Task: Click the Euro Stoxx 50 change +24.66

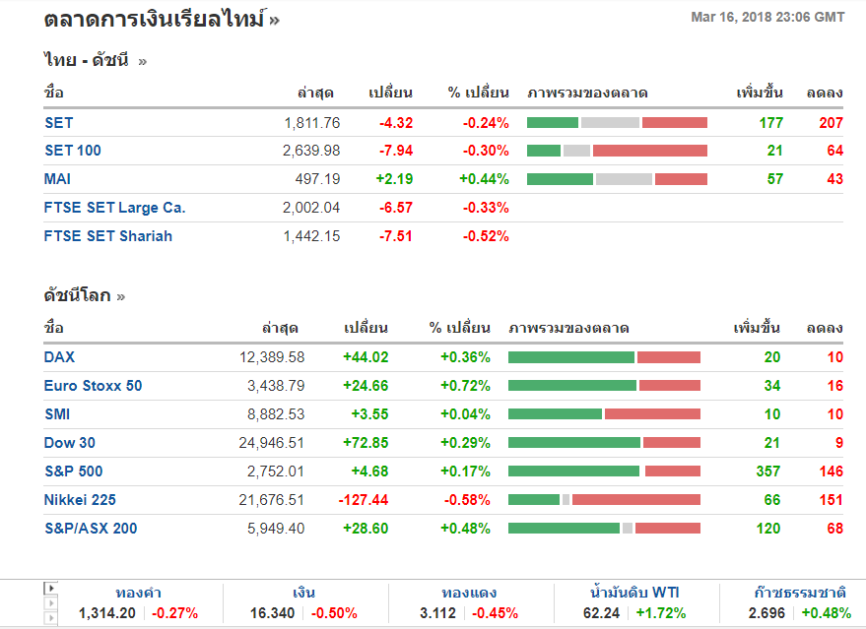Action: 366,386
